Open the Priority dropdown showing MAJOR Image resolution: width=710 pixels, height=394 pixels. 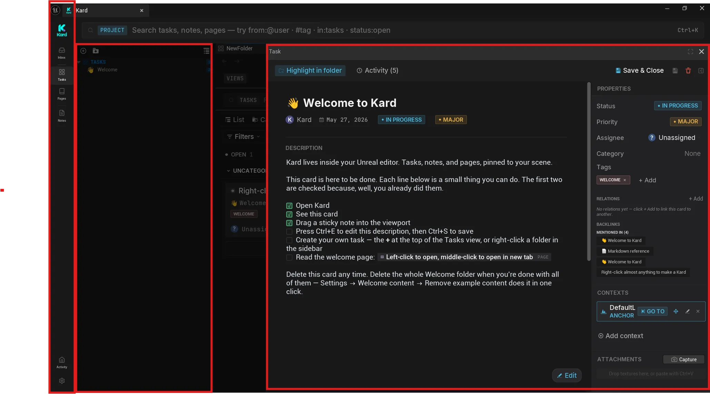click(686, 122)
